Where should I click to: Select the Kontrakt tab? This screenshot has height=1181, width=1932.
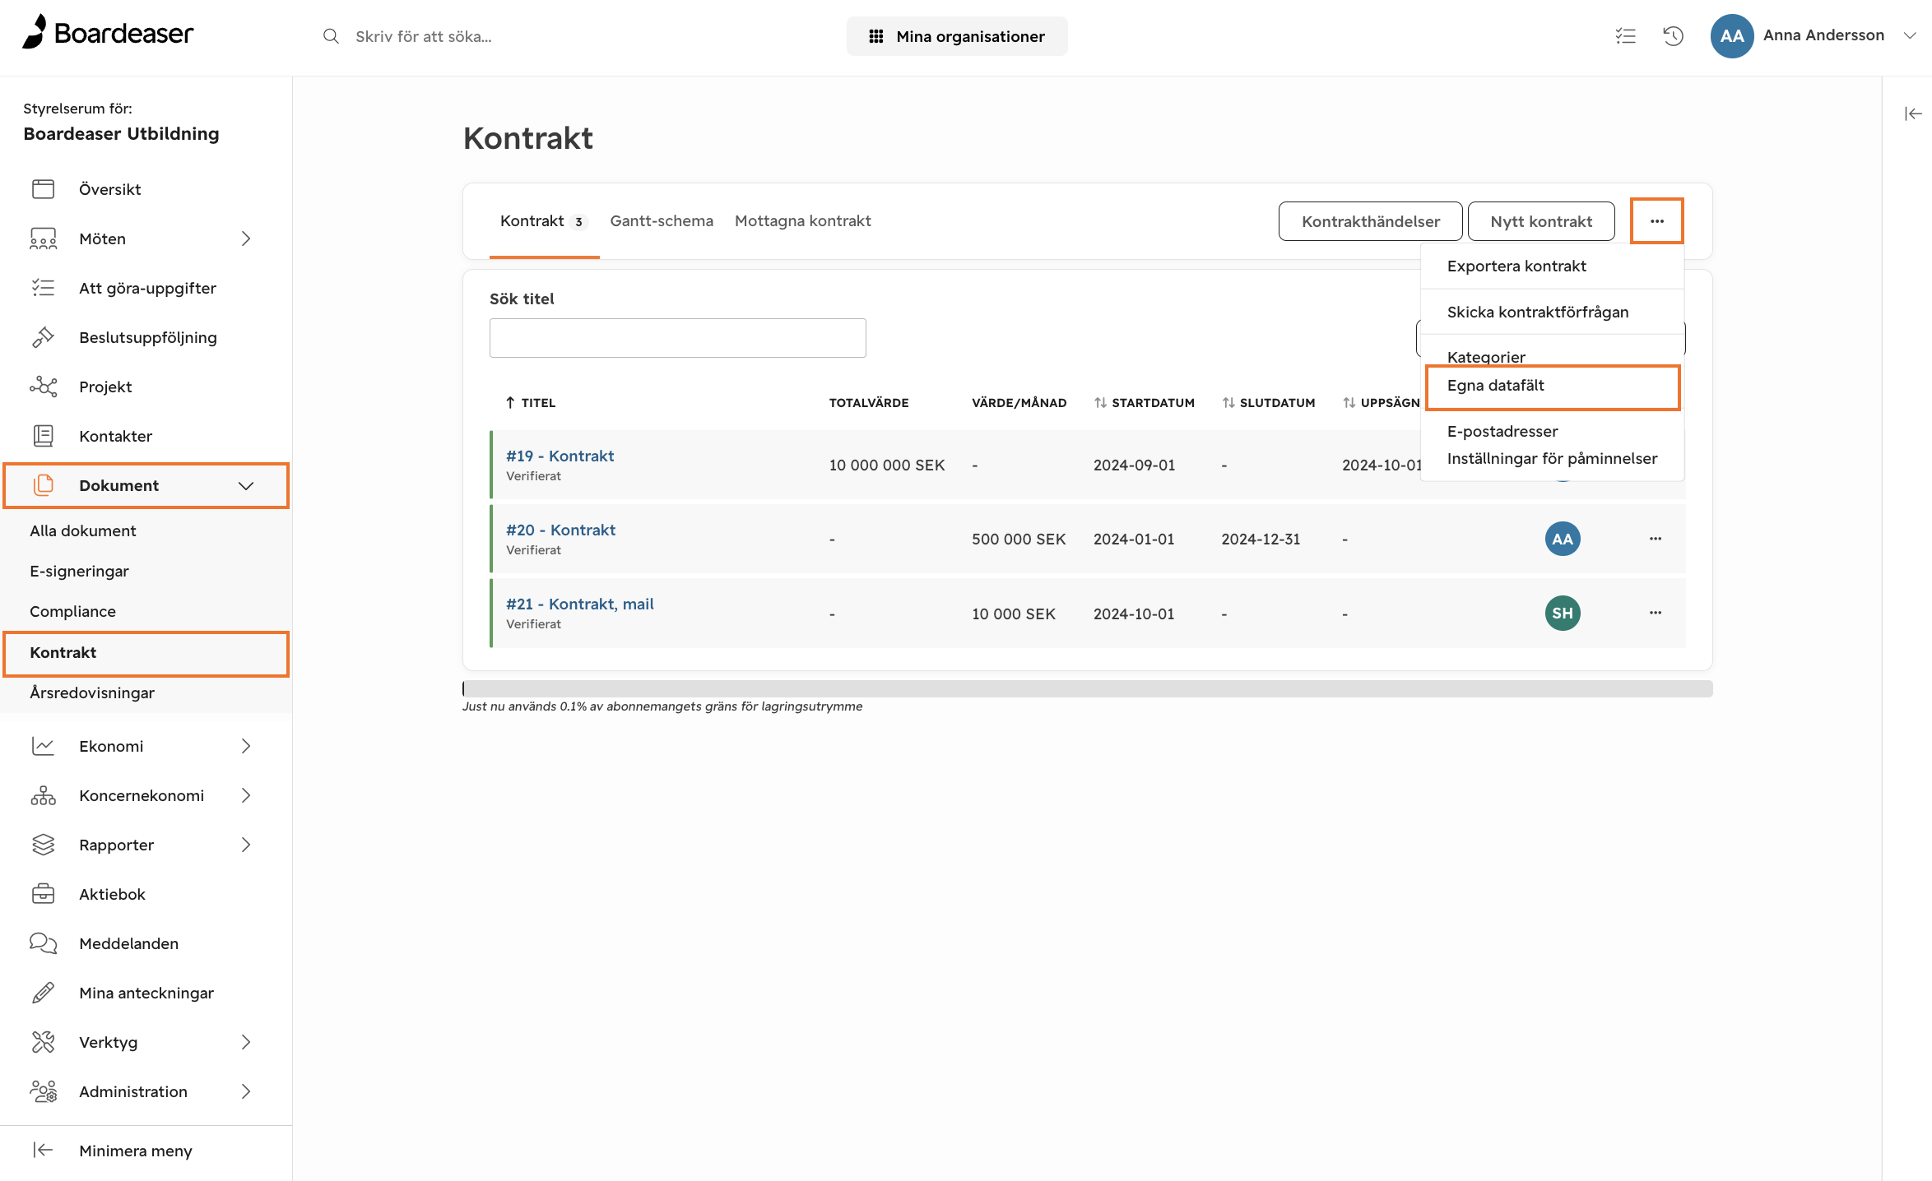tap(544, 220)
